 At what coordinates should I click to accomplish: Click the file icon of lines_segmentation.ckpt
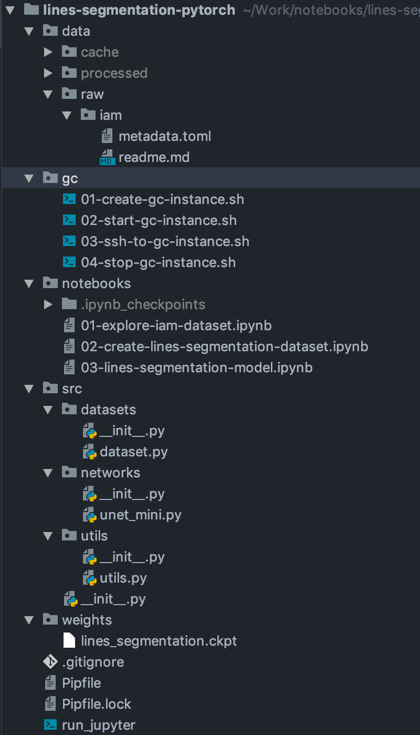point(69,641)
